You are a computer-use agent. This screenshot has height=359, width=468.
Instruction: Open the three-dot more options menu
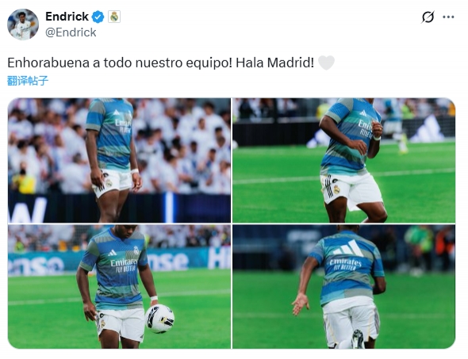tap(448, 17)
